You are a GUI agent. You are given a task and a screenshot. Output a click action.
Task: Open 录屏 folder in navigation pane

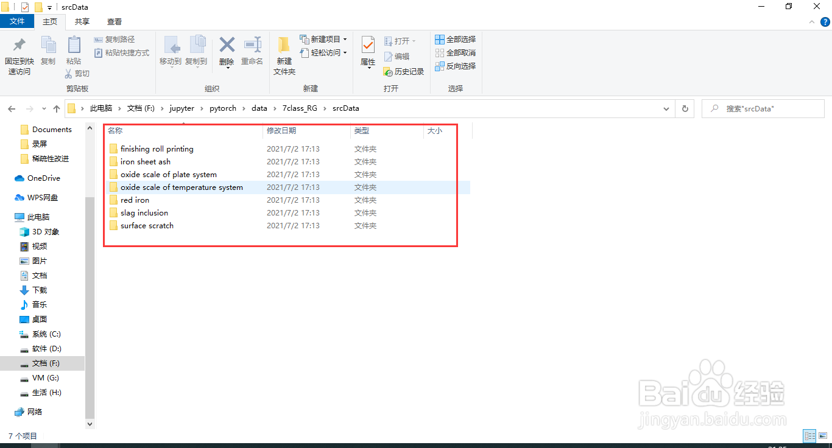click(x=40, y=144)
